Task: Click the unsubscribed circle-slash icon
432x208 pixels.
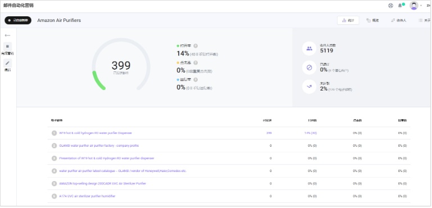Action: tap(309, 67)
